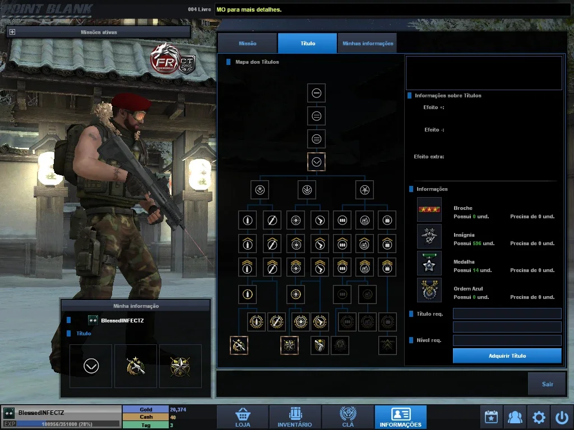574x430 pixels.
Task: Select the double-chevron radio title icon
Action: 364,267
